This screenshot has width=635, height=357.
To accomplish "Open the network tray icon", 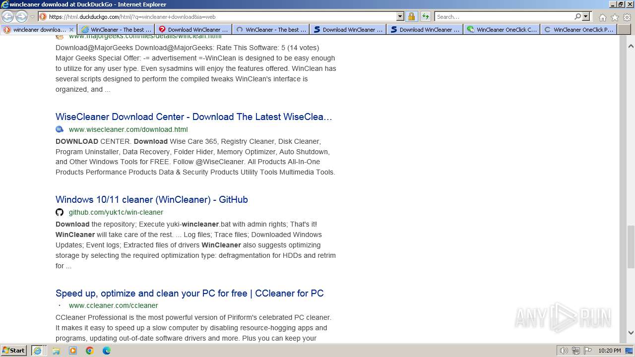I will click(x=576, y=351).
